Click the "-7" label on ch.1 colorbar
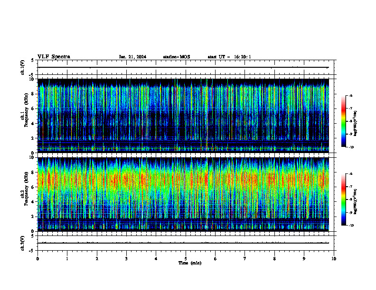This screenshot has height=290, width=376. pyautogui.click(x=351, y=109)
